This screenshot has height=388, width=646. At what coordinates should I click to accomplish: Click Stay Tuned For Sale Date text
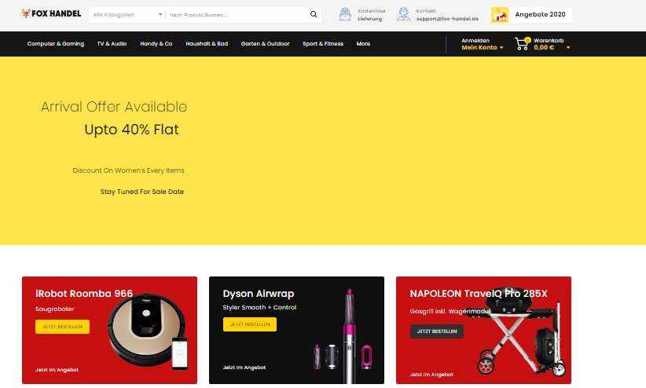click(142, 192)
